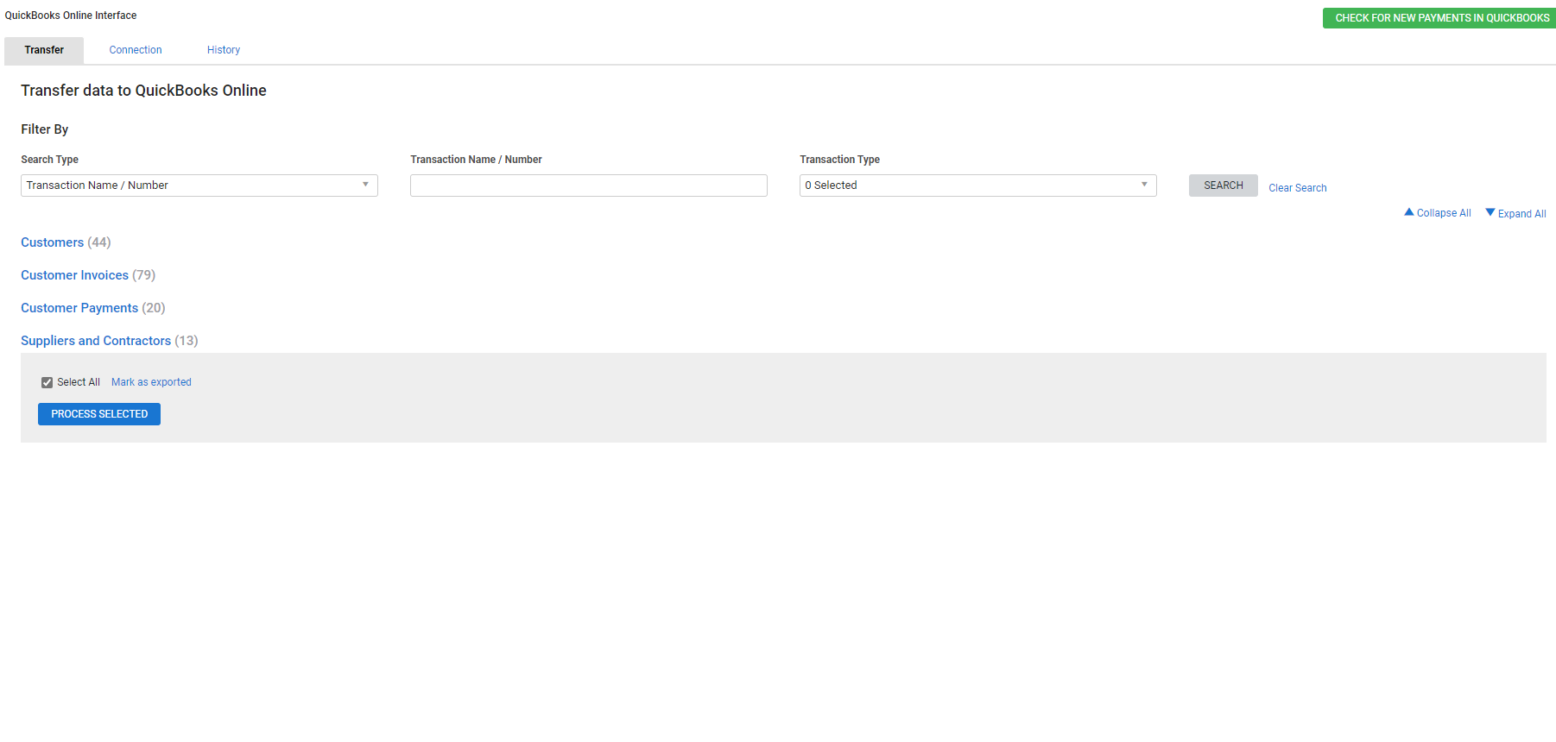Screen dimensions: 1556x742
Task: Open the Connection tab
Action: pos(136,50)
